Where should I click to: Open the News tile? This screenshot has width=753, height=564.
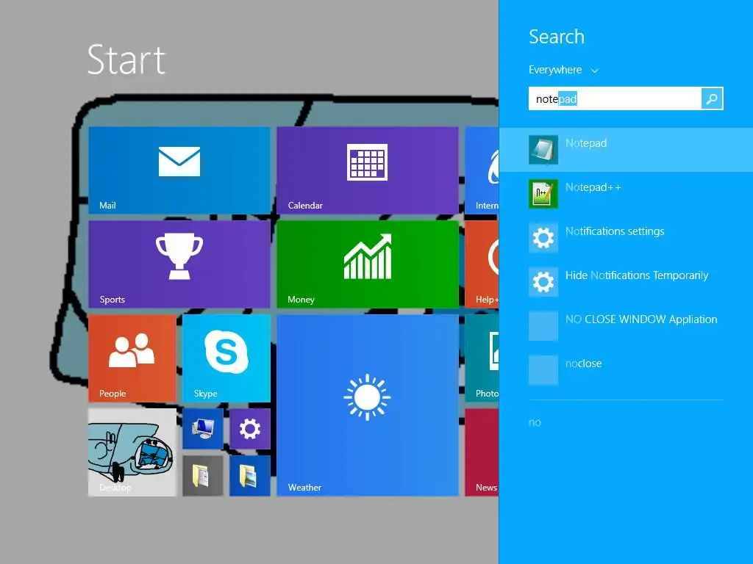[x=482, y=452]
